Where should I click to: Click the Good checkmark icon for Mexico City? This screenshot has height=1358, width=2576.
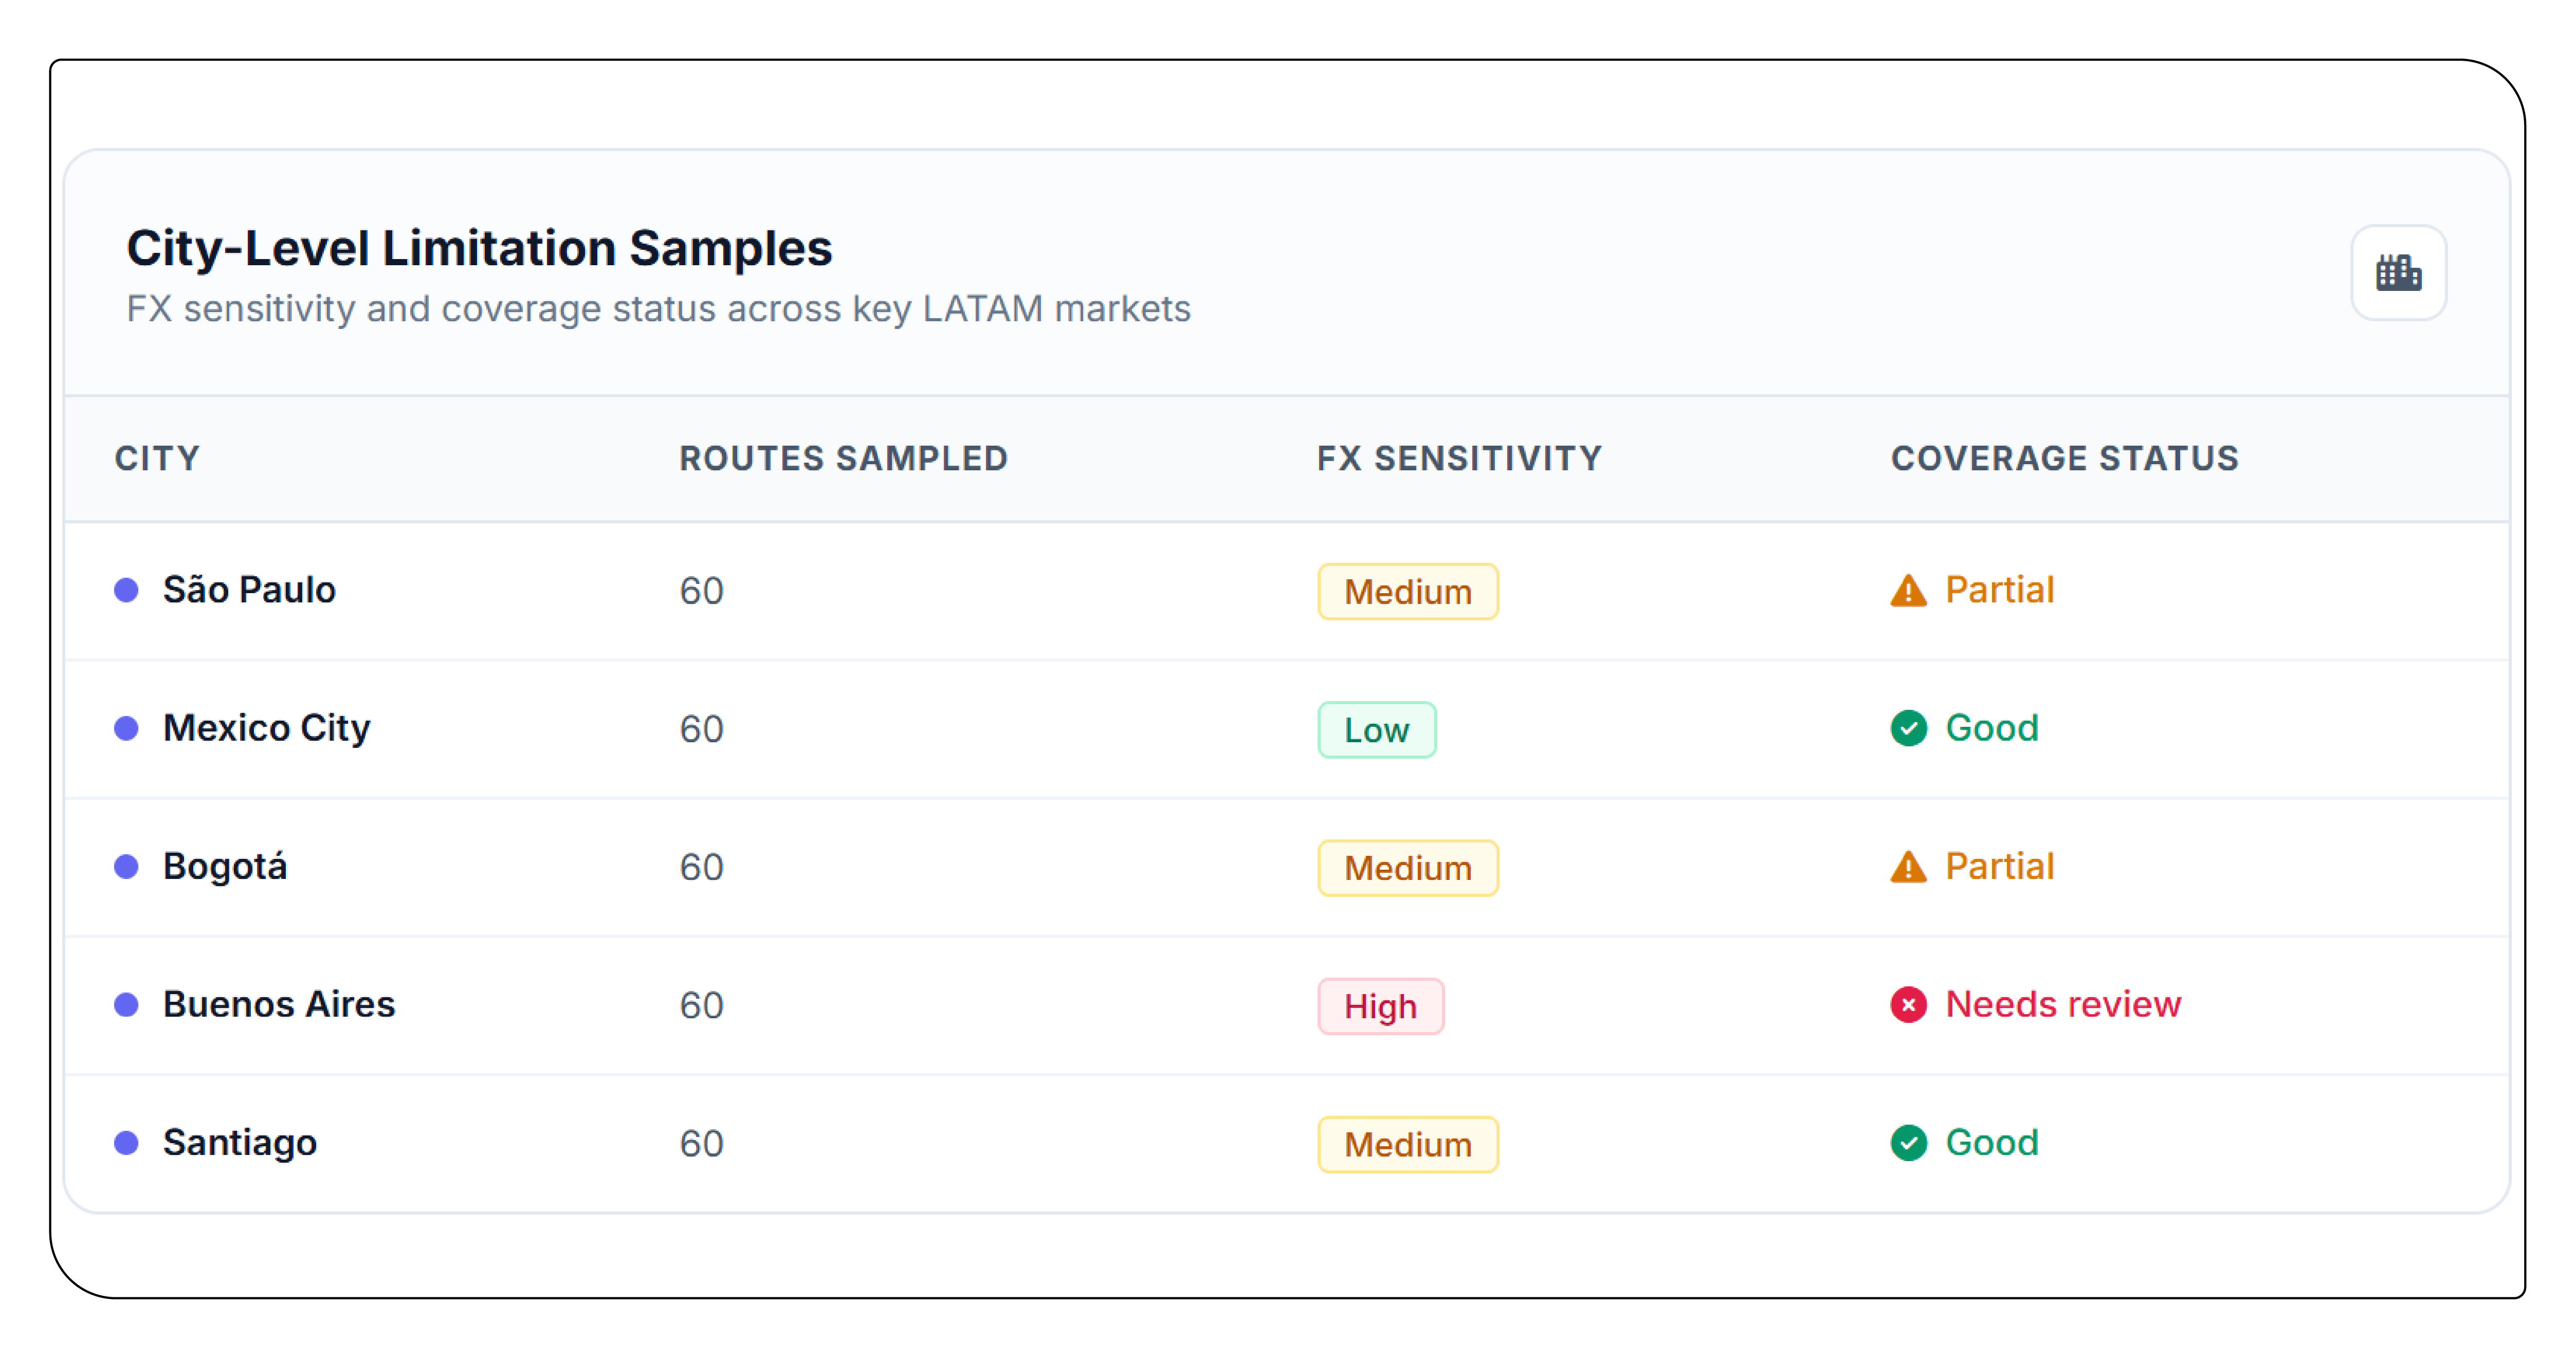[1908, 728]
